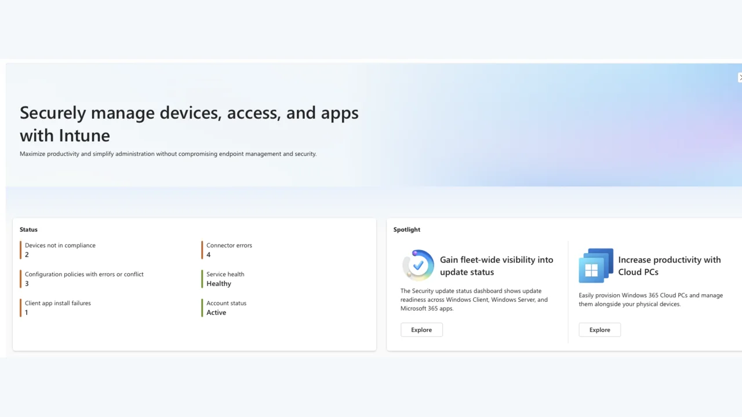This screenshot has height=417, width=742.
Task: Open Service health status
Action: 223,279
